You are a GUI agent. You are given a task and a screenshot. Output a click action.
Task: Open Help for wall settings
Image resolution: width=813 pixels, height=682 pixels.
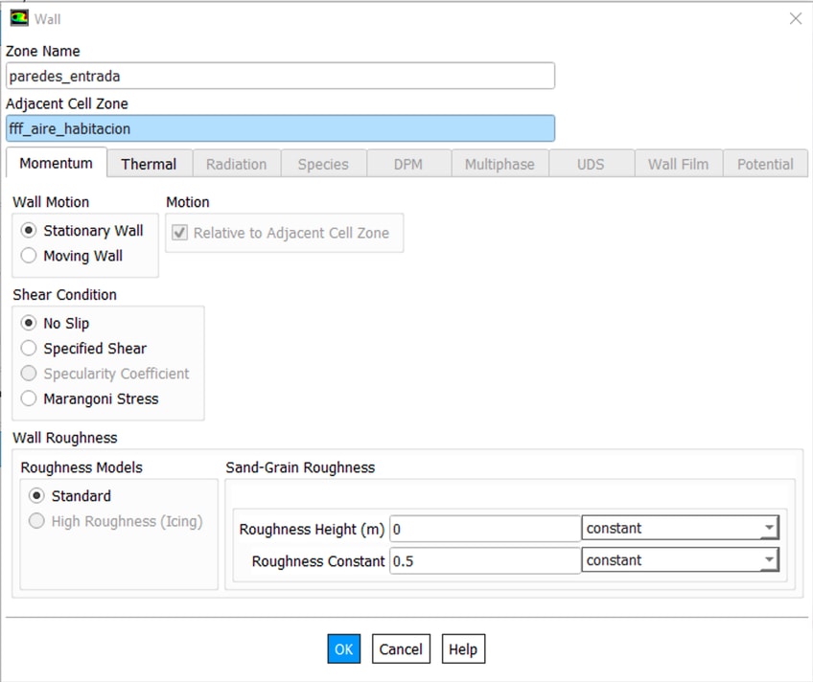pyautogui.click(x=462, y=649)
